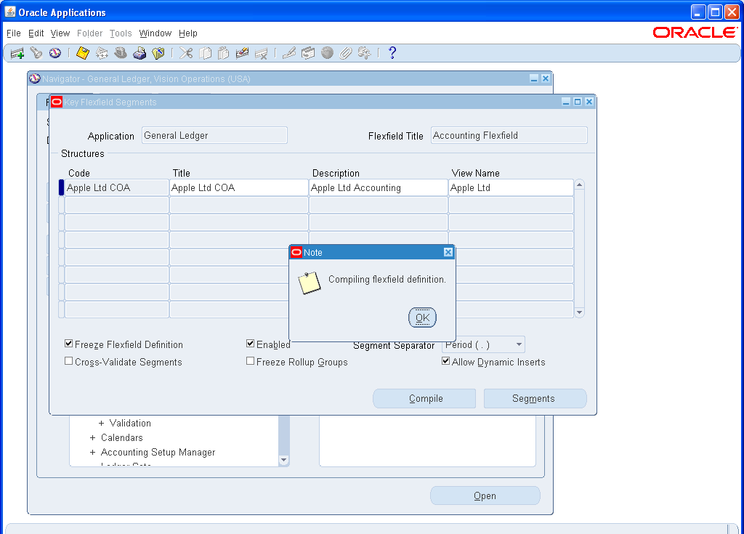Open the Tools menu

[x=121, y=33]
